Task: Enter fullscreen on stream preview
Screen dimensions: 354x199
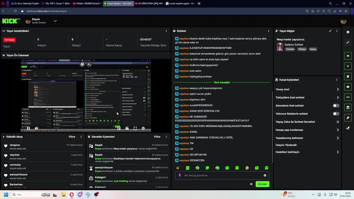Action: coord(135,128)
